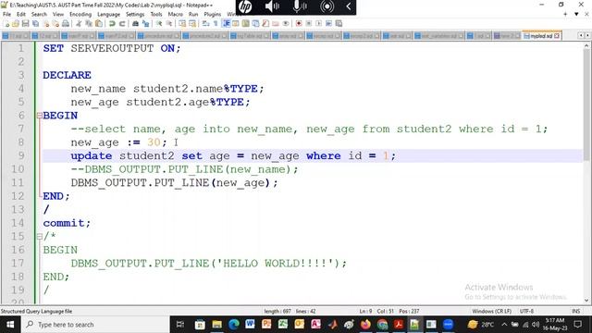Open the File menu
This screenshot has width=592, height=333.
(x=6, y=15)
